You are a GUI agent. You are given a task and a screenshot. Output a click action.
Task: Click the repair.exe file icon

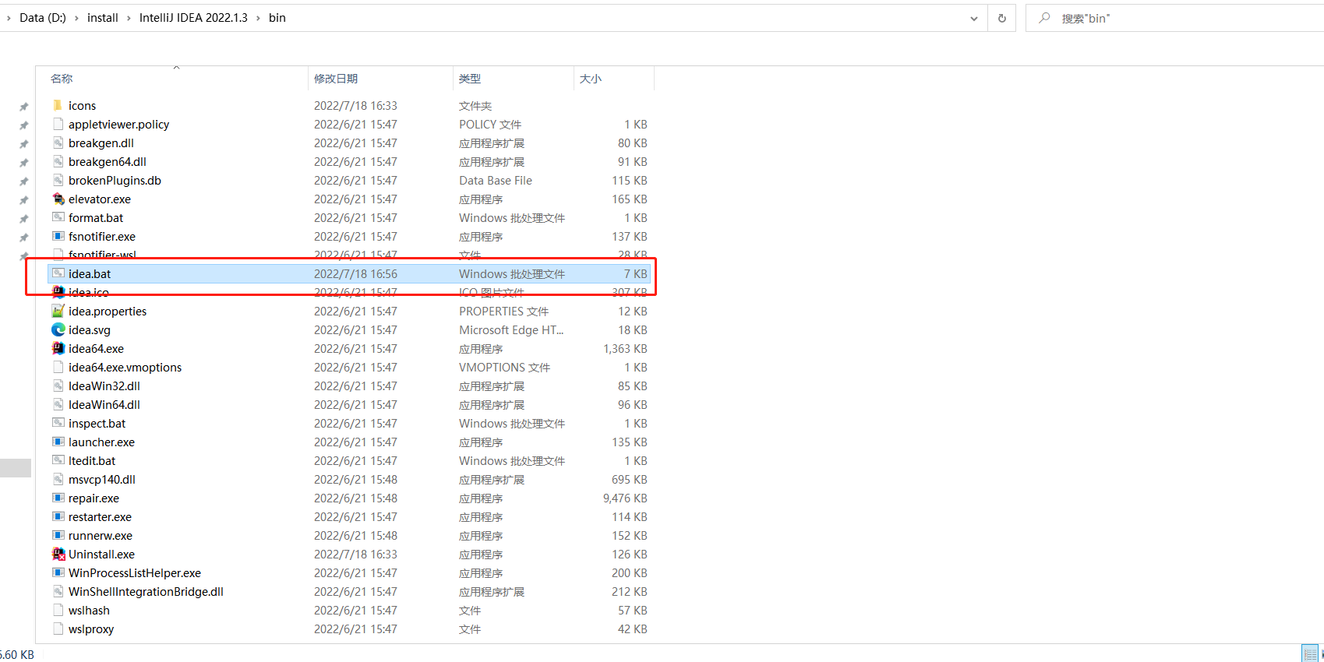point(58,498)
